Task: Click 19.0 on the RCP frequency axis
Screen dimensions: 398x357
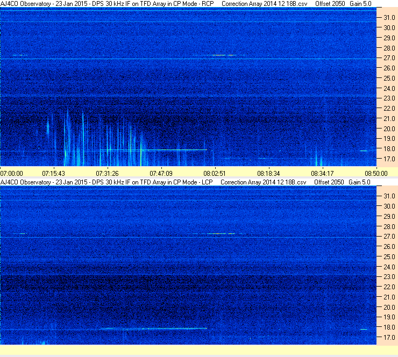Action: click(389, 139)
